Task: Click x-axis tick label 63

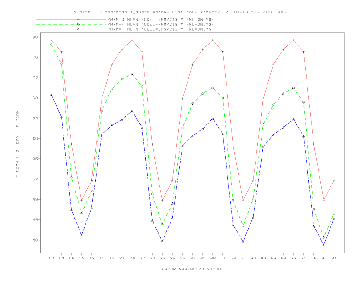Action: [263, 258]
